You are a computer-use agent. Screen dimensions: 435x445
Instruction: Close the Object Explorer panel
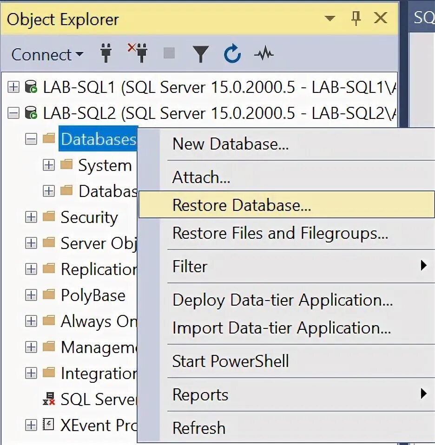coord(381,18)
